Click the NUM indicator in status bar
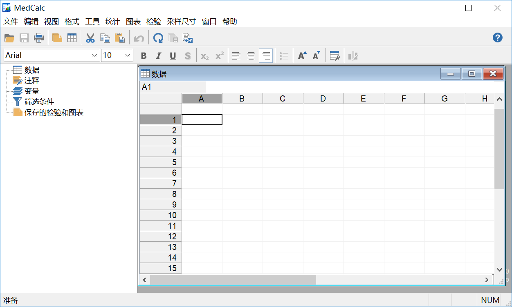Image resolution: width=512 pixels, height=307 pixels. click(490, 300)
